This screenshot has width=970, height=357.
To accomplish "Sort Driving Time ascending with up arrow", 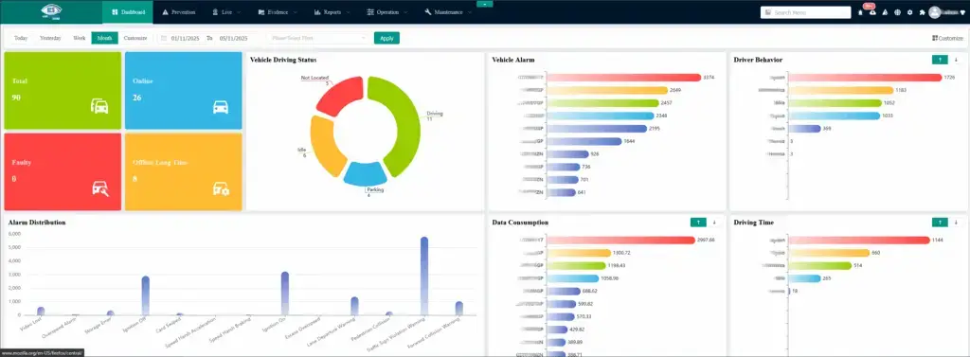I will tap(939, 223).
